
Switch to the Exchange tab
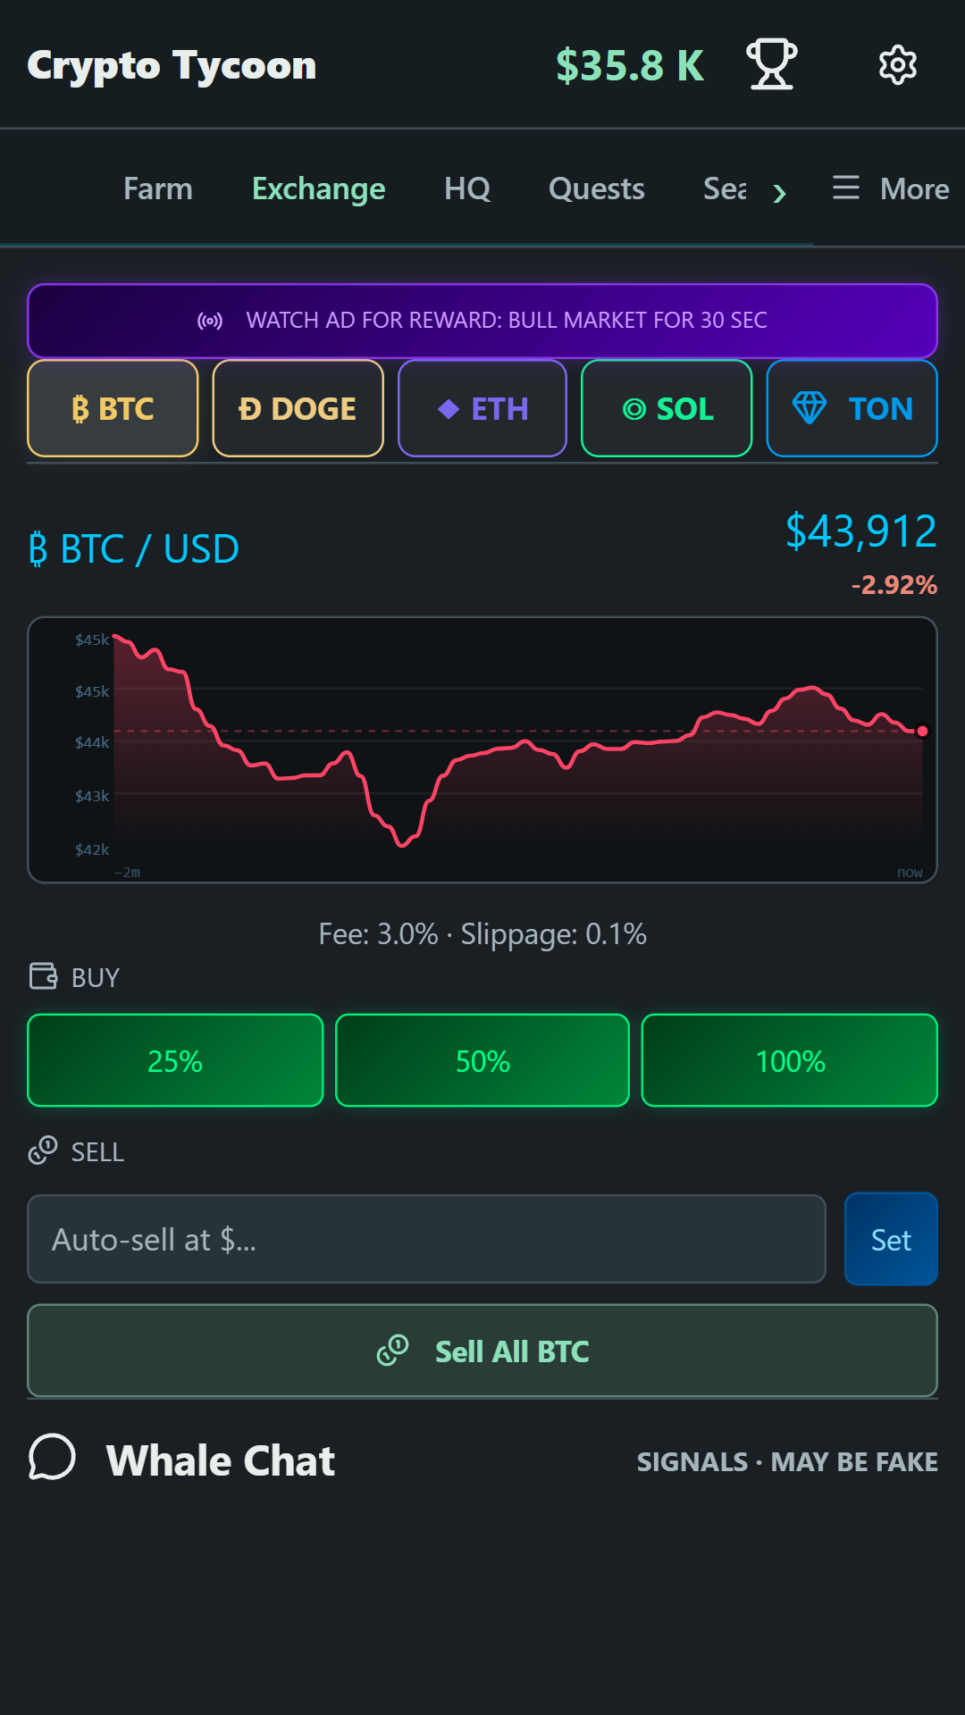tap(318, 188)
